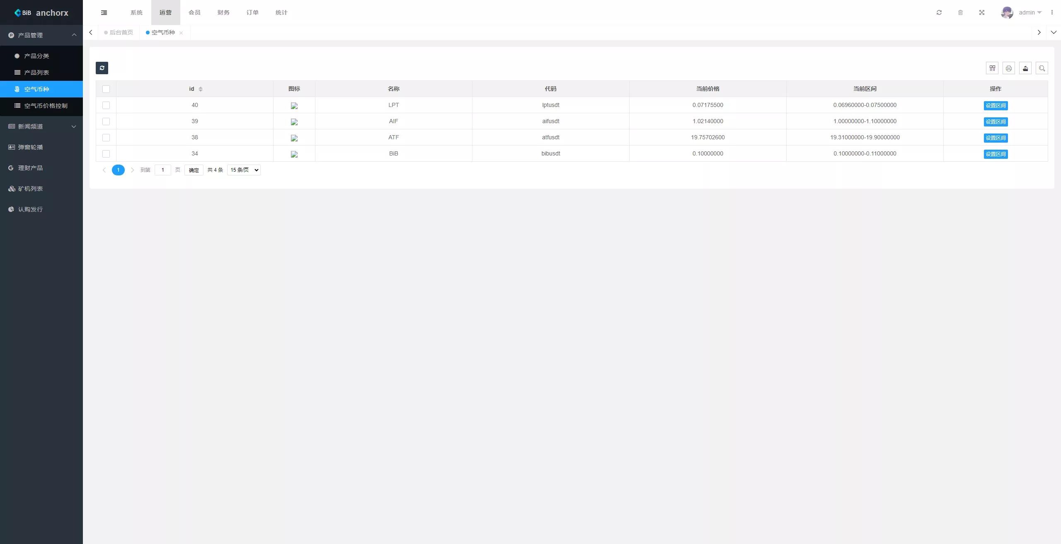Click the header refresh page icon
The height and width of the screenshot is (544, 1061).
pos(939,12)
